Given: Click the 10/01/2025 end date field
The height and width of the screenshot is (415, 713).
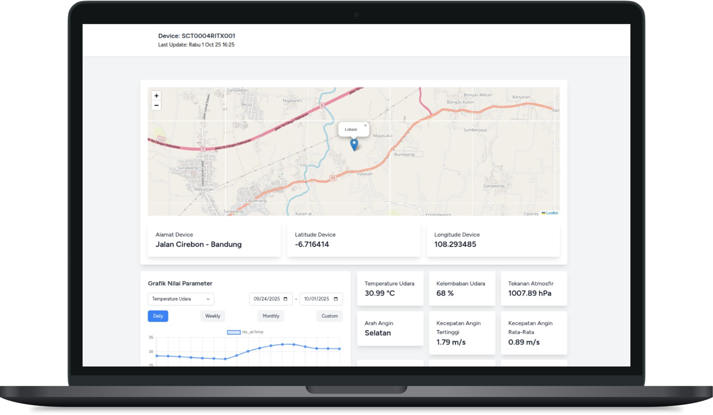Looking at the screenshot, I should (x=321, y=299).
